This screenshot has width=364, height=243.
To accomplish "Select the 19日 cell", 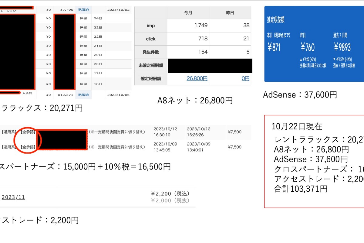I will [98, 73].
